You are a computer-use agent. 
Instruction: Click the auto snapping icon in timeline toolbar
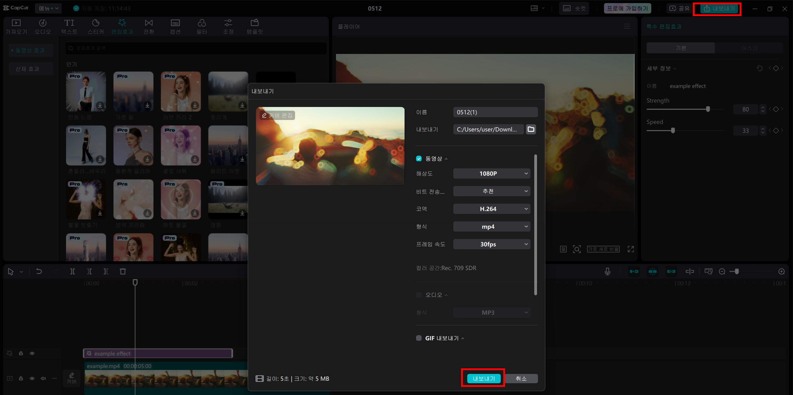tap(652, 272)
